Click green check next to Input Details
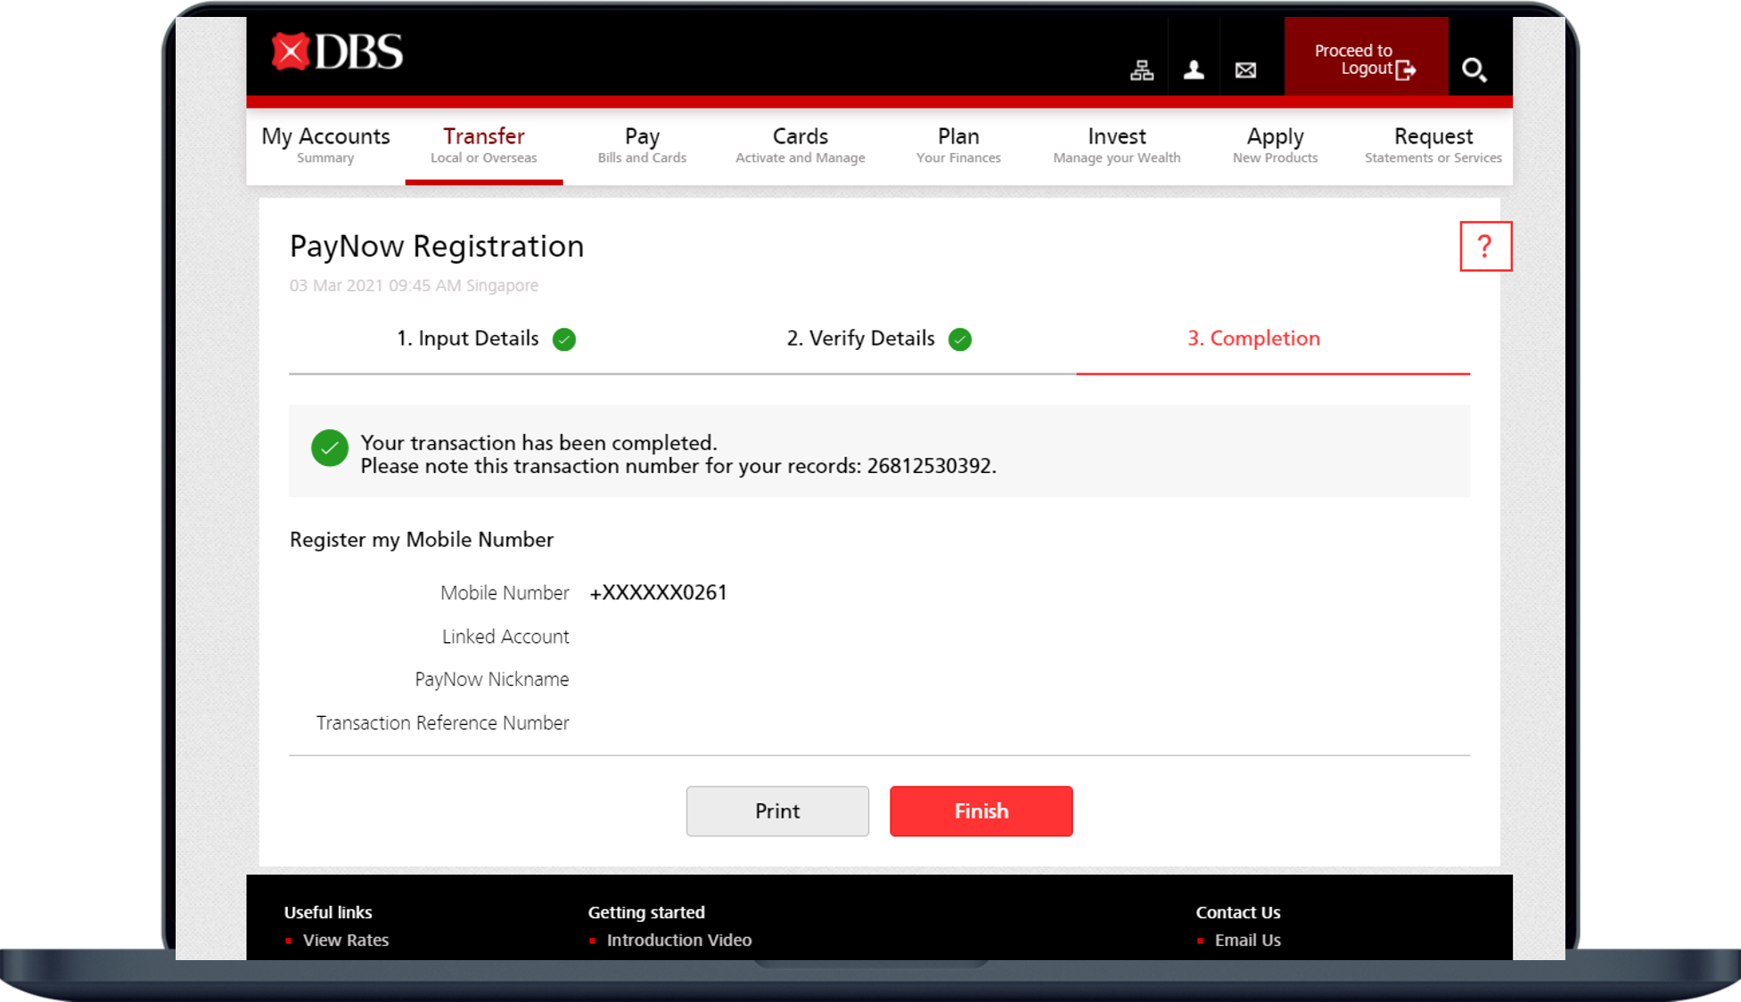The image size is (1741, 1002). click(564, 339)
